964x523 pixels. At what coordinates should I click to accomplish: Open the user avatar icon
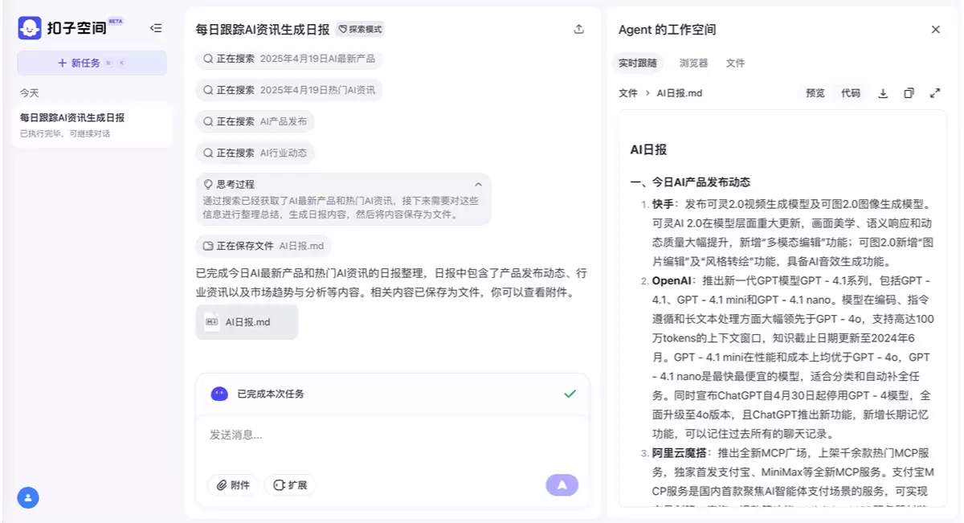[x=28, y=498]
